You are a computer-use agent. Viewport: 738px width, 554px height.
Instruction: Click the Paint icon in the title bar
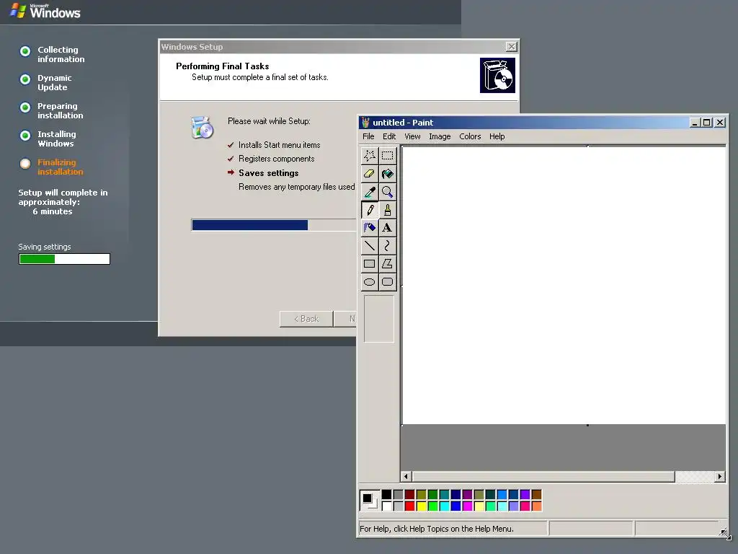point(365,123)
